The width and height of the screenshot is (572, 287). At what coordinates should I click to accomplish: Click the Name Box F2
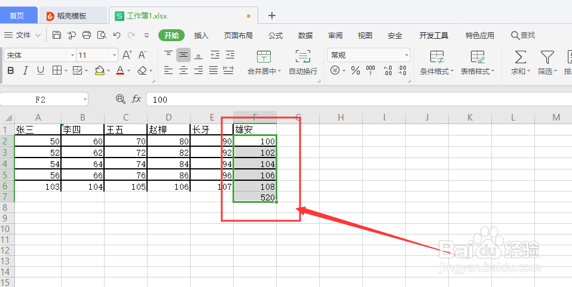(41, 100)
